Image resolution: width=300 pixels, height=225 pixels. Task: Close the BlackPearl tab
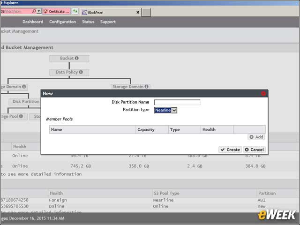(138, 13)
